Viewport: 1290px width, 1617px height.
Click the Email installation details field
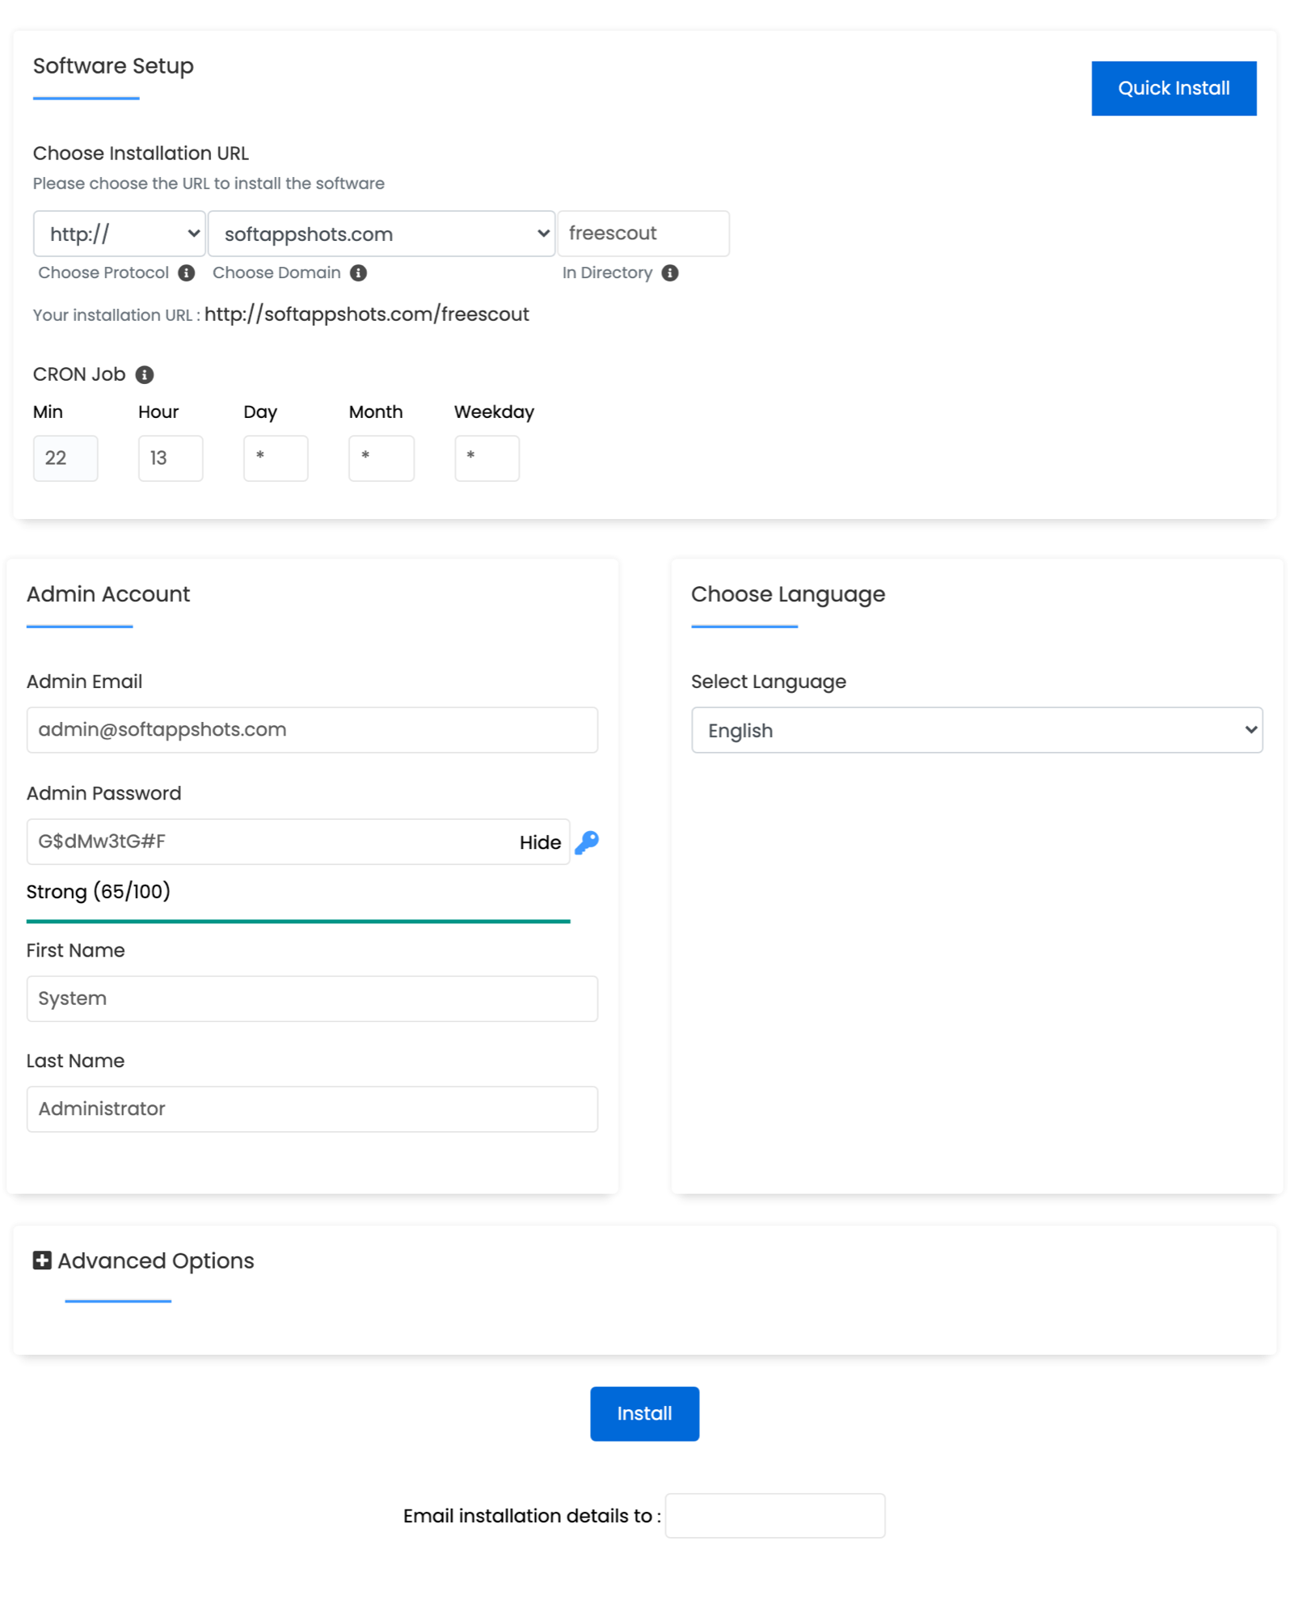click(x=775, y=1516)
